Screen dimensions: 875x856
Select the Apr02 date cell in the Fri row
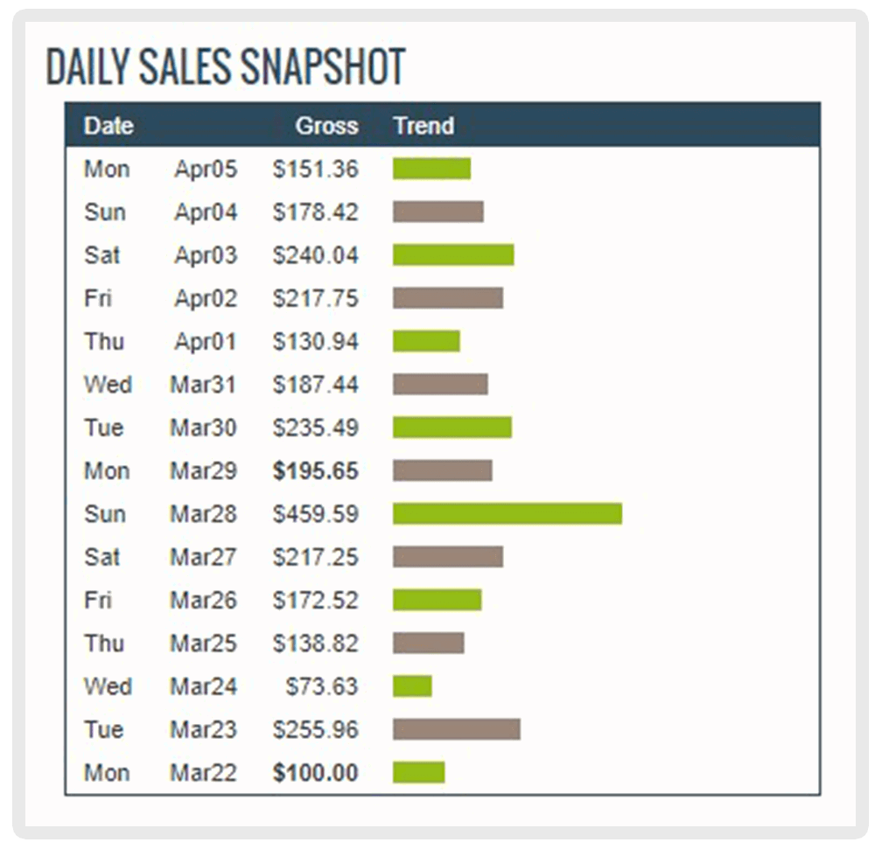coord(206,298)
